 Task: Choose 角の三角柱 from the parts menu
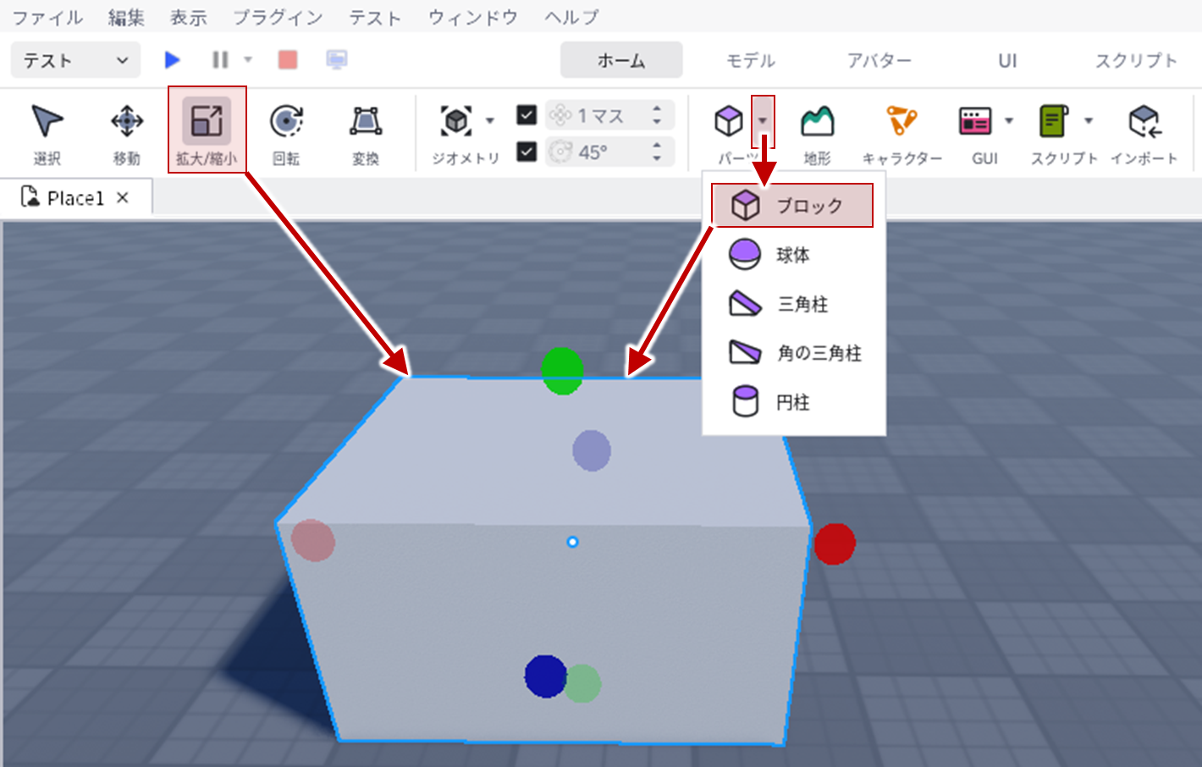tap(792, 353)
